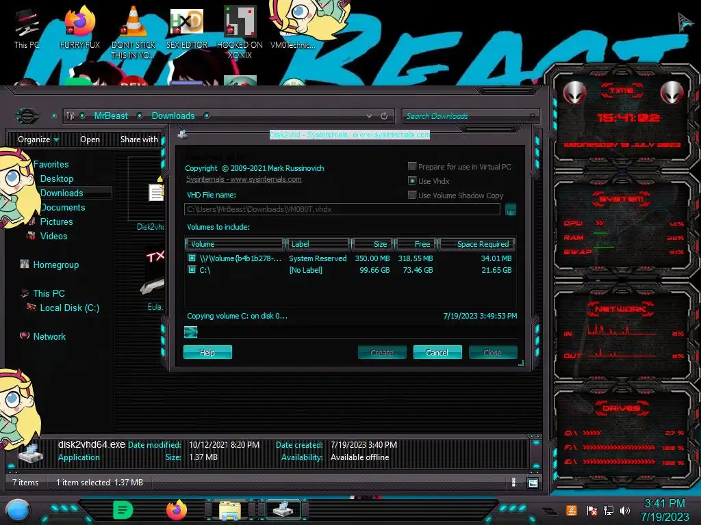Select Videos in navigation pane
701x525 pixels.
click(53, 236)
